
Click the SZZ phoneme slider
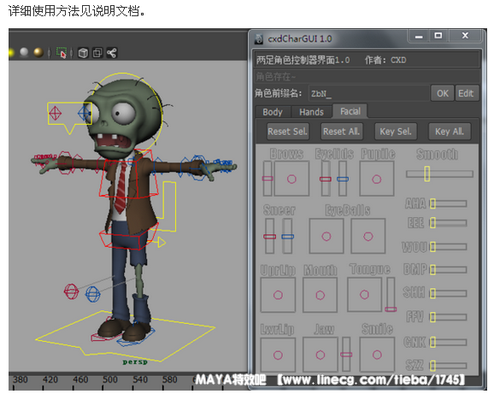(x=449, y=366)
